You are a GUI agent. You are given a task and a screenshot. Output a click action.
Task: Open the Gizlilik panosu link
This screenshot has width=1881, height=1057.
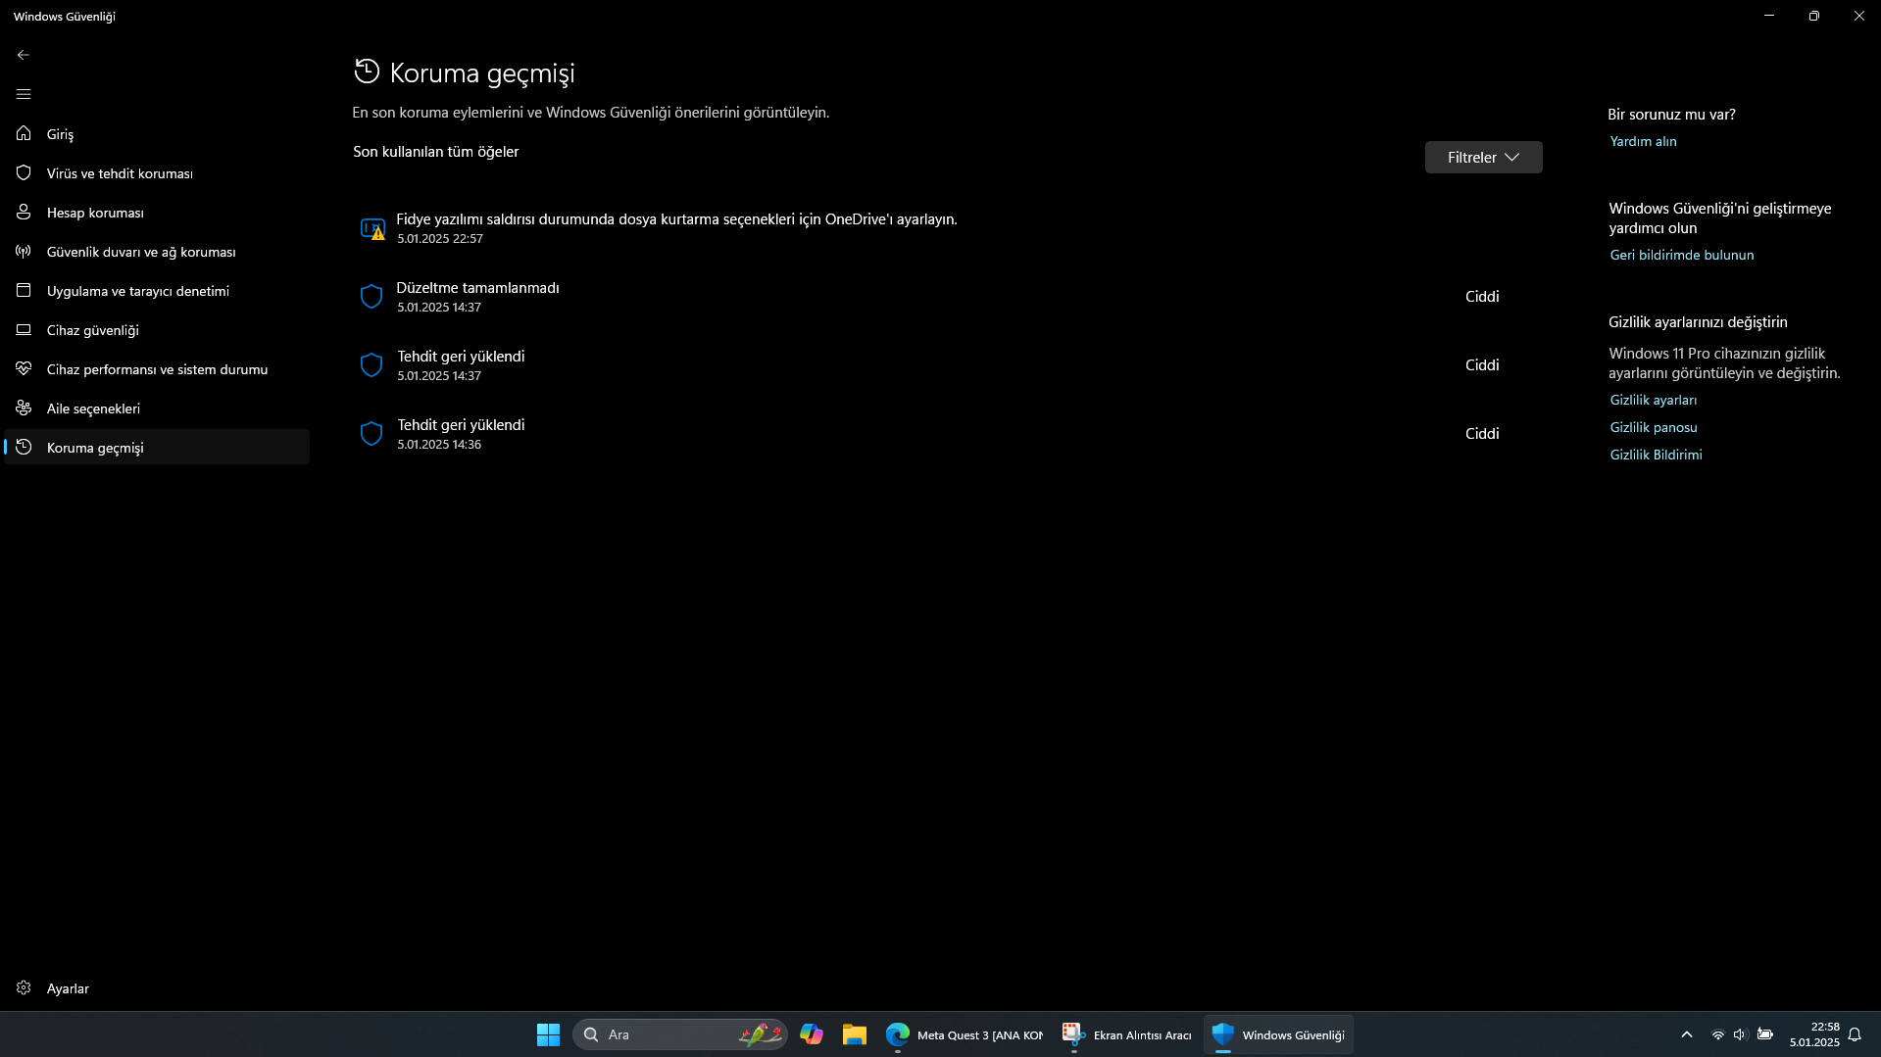click(1653, 428)
